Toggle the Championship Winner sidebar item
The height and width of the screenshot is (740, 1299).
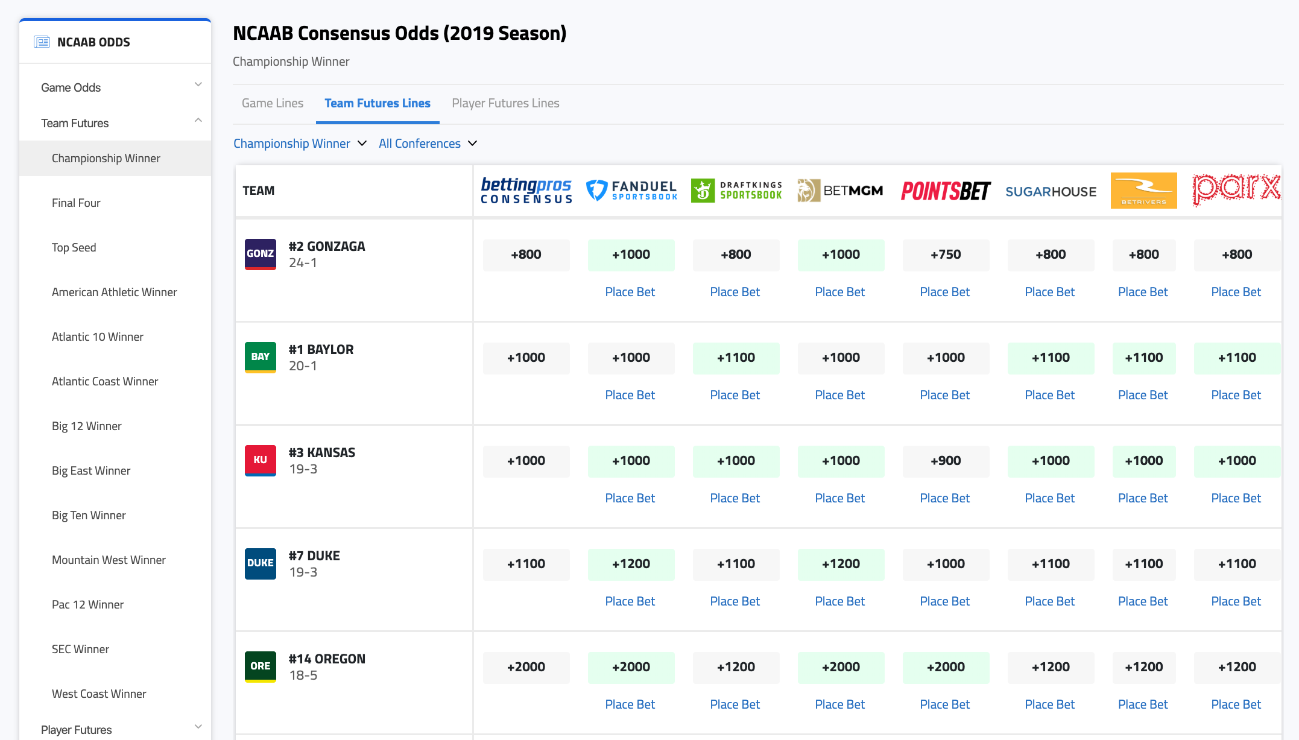[x=106, y=158]
